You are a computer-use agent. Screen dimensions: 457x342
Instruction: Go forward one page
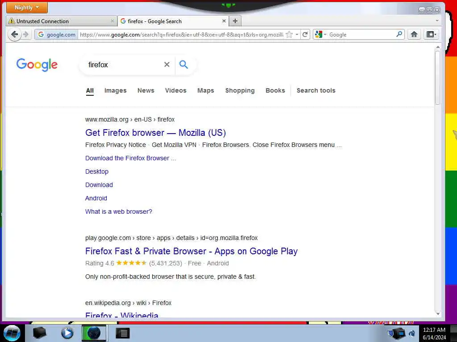26,35
